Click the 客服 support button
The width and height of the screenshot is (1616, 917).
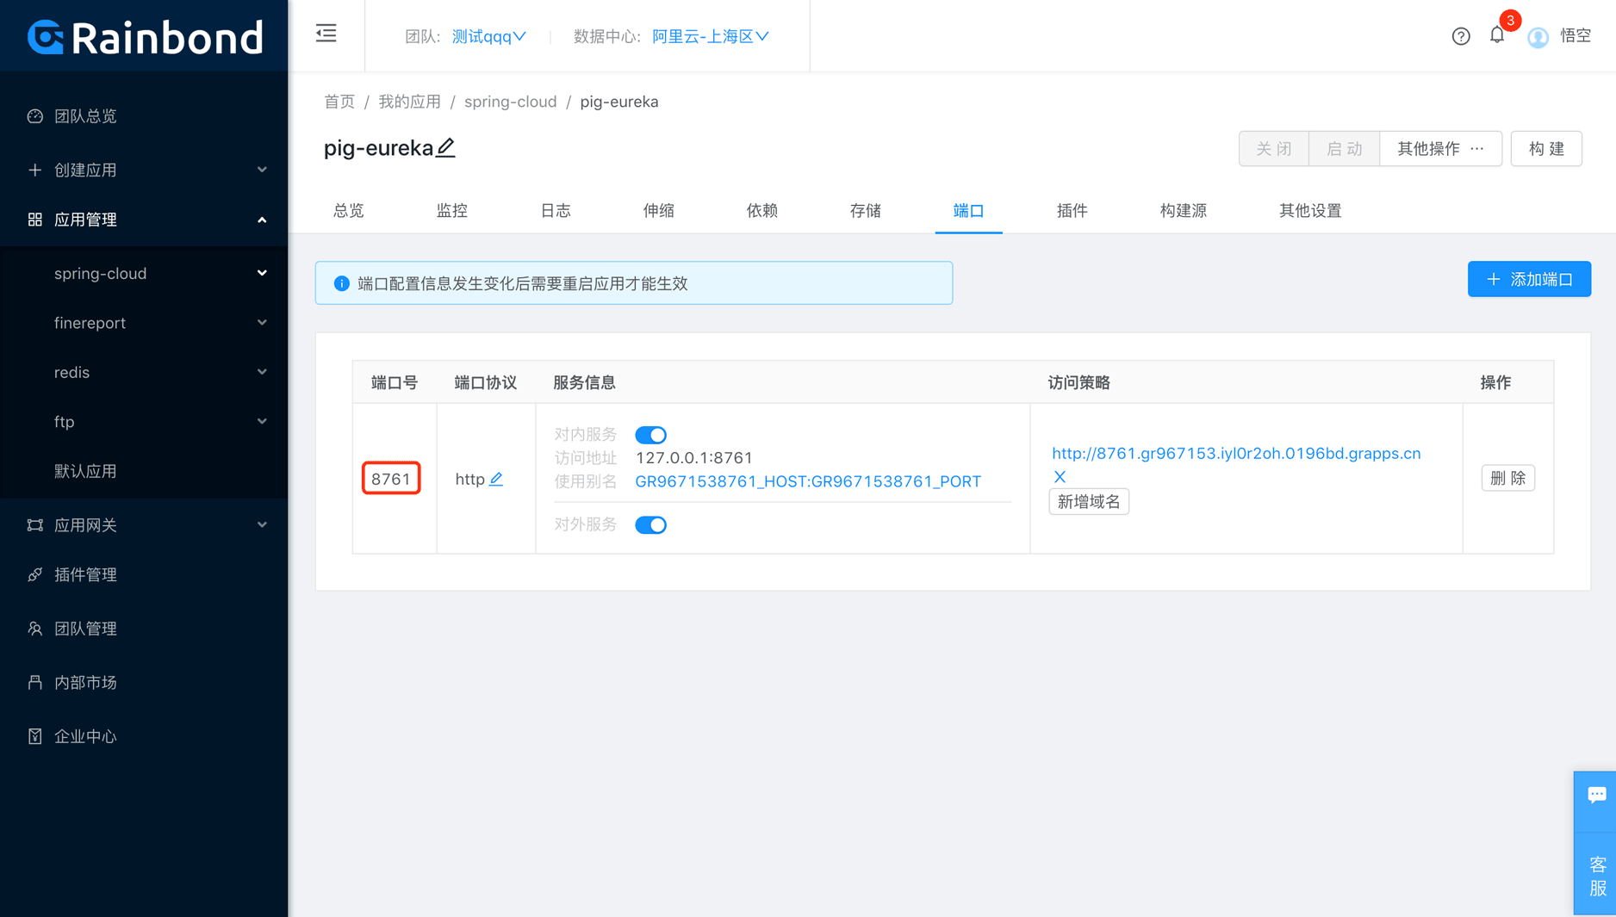point(1596,876)
